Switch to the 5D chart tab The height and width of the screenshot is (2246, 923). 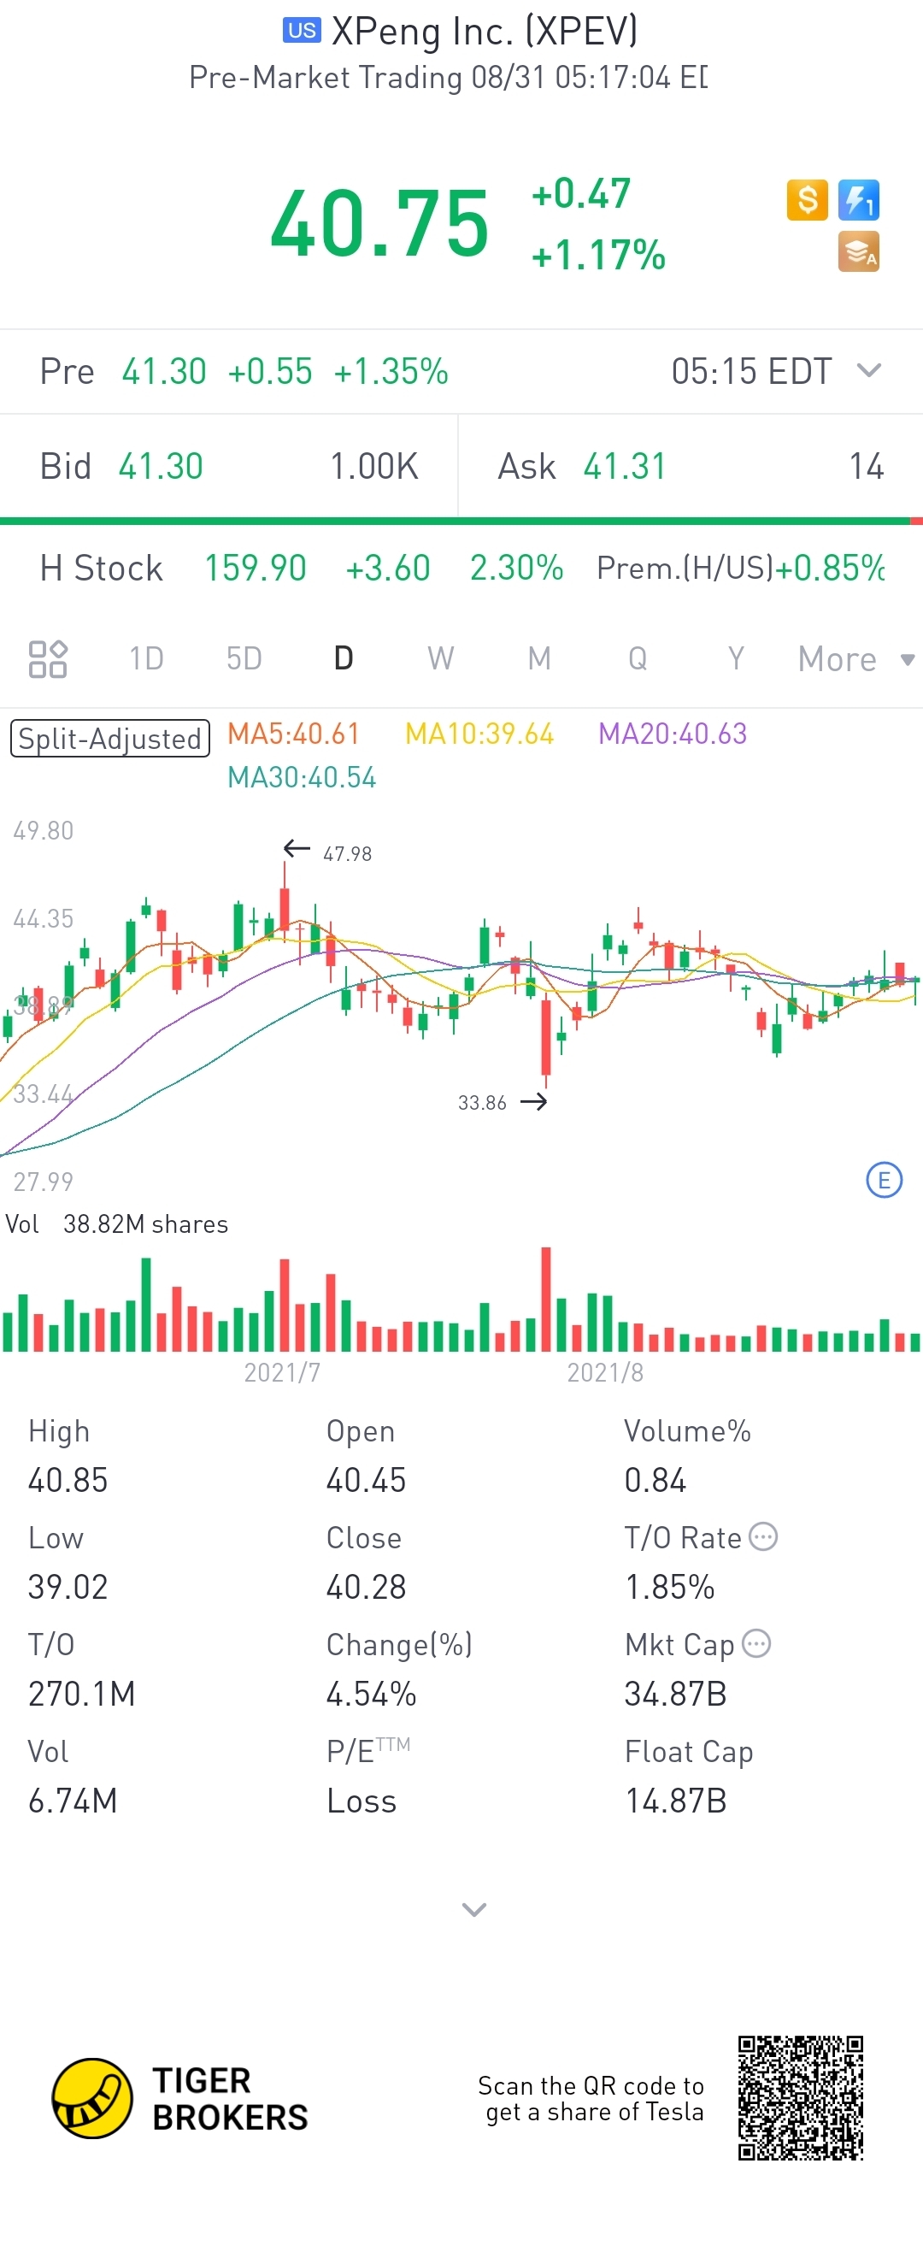pyautogui.click(x=244, y=658)
